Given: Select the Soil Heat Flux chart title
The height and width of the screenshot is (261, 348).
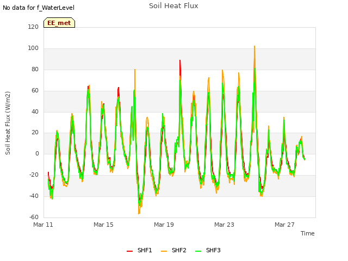Looking at the screenshot, I should [x=173, y=6].
